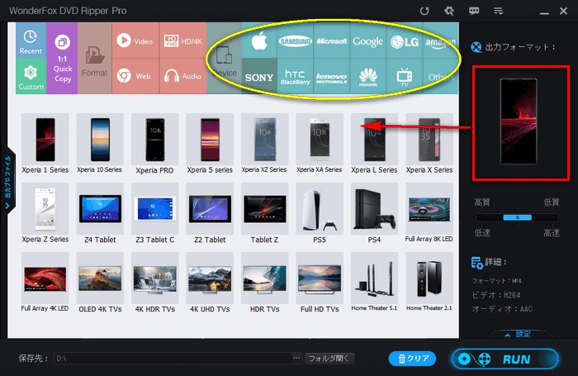Select the Samsung device brand
578x376 pixels.
pyautogui.click(x=295, y=40)
